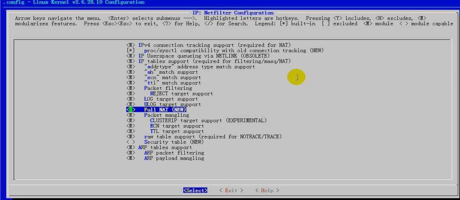Select raw table support entry
460x200 pixels.
coord(213,137)
